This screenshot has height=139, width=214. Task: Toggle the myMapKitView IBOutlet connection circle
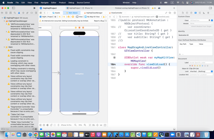(x=114, y=57)
